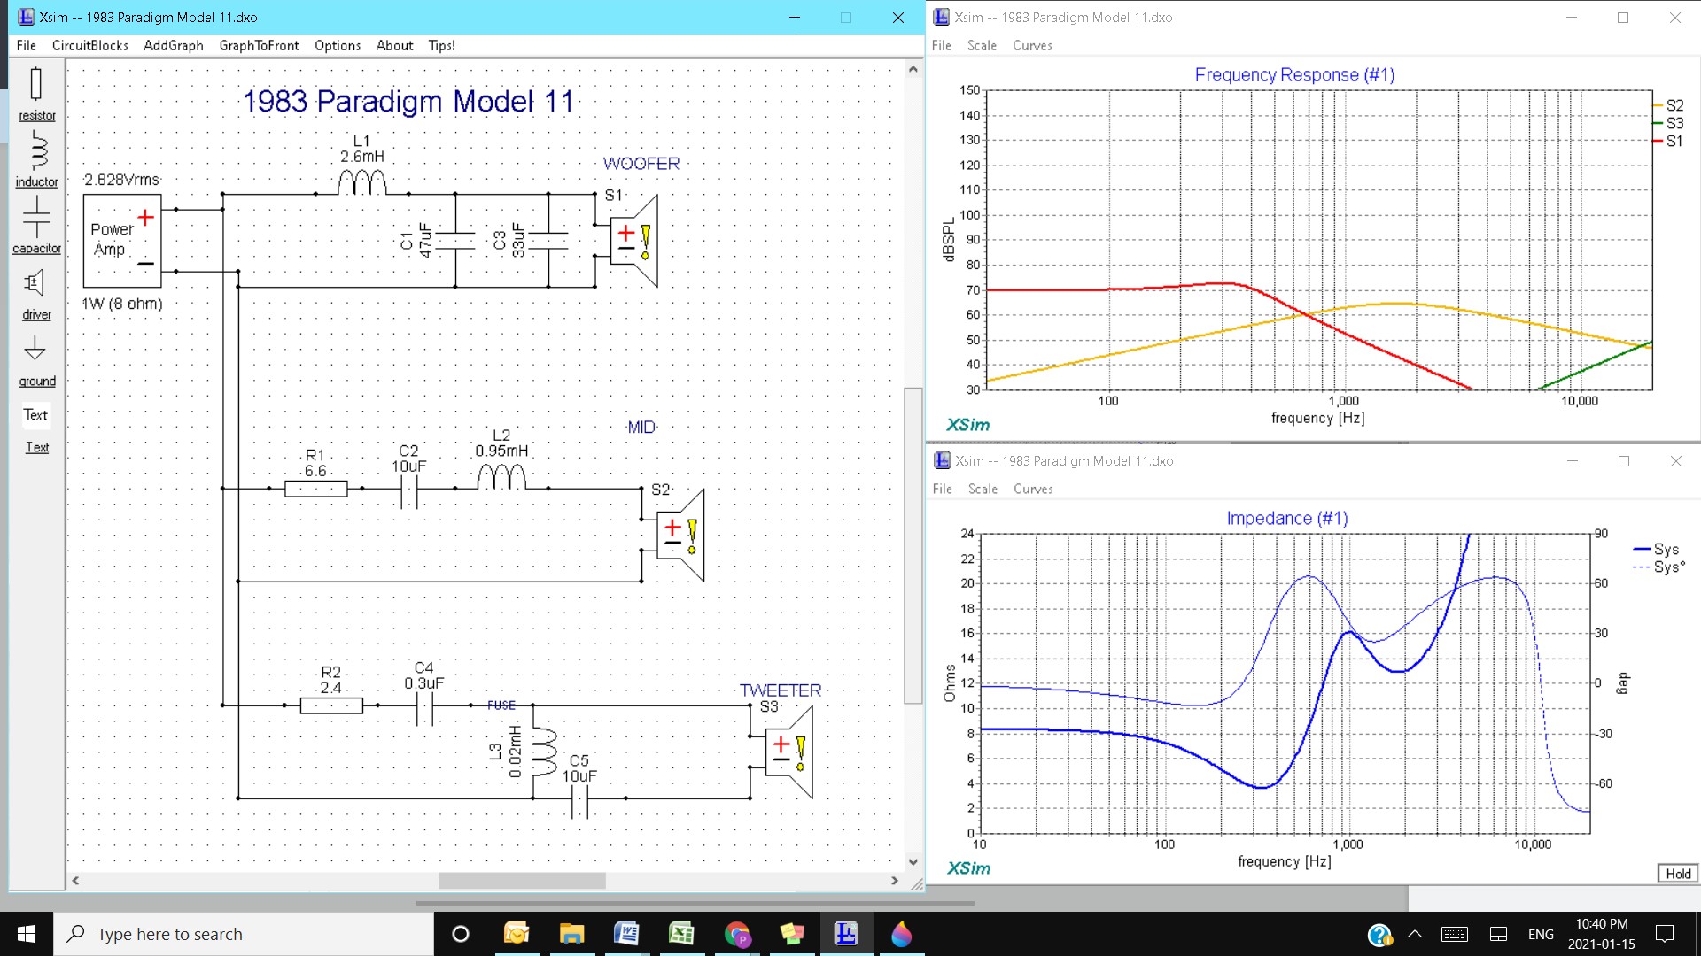Screen dimensions: 1701x956
Task: Open Microsoft Word from the taskbar
Action: [x=626, y=934]
